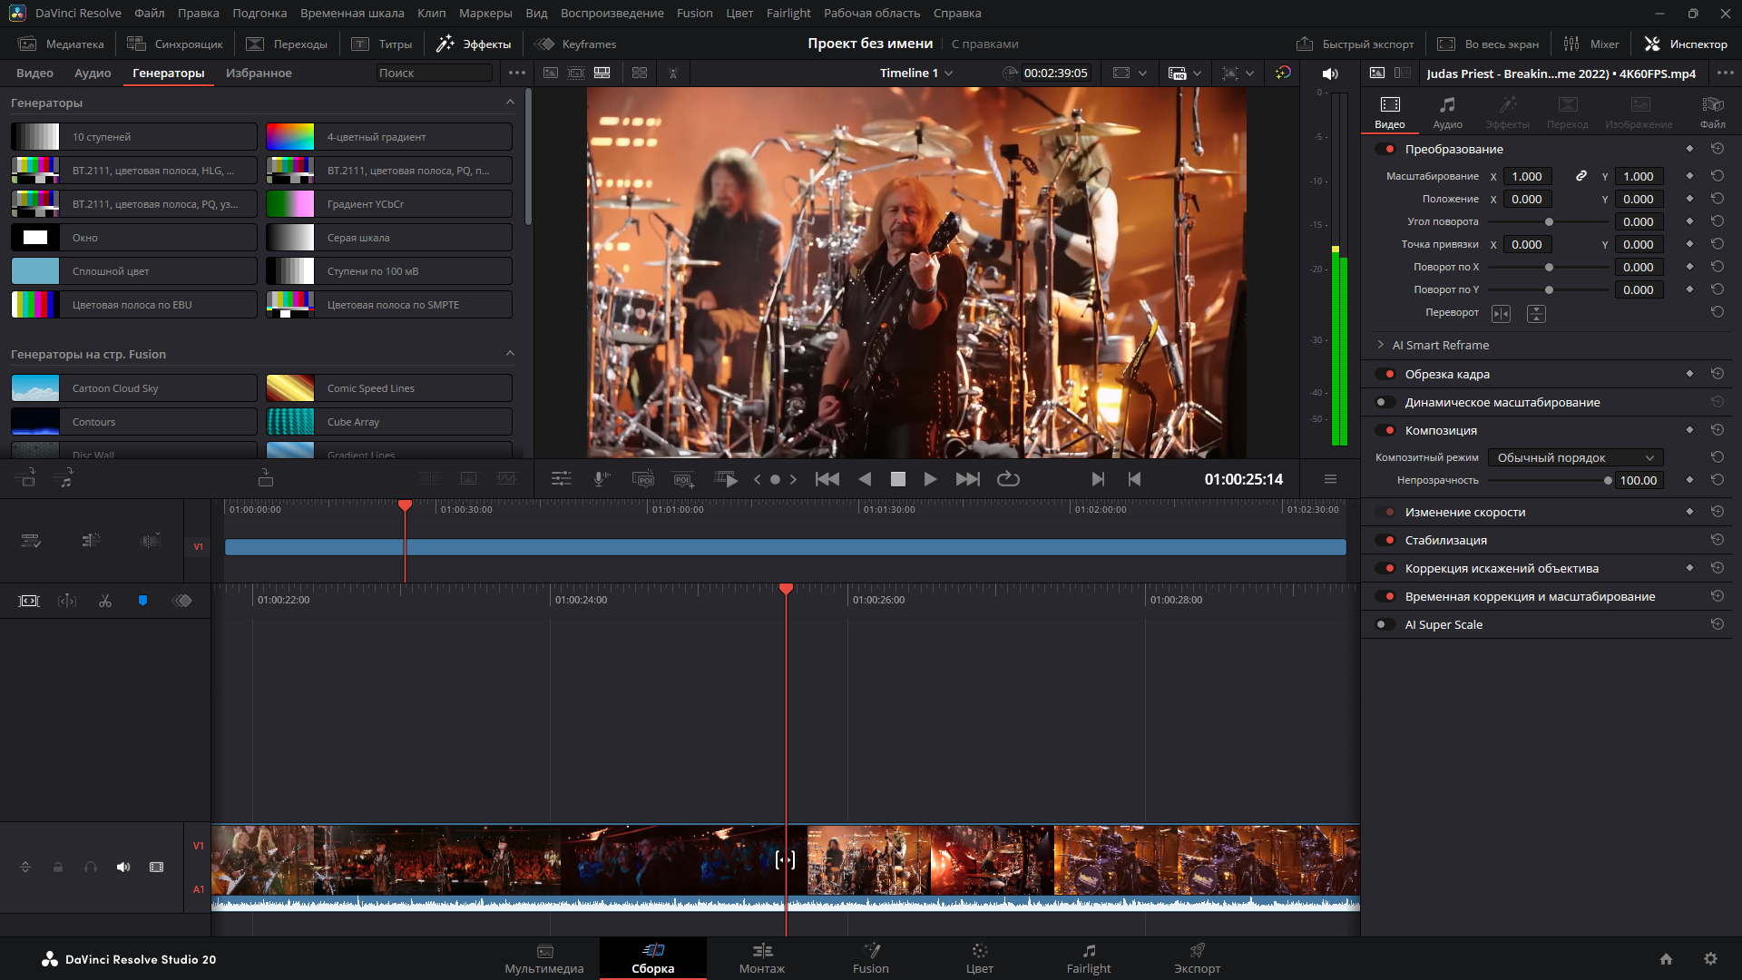Open the Timeline 1 name dropdown
The height and width of the screenshot is (980, 1742).
coord(916,73)
